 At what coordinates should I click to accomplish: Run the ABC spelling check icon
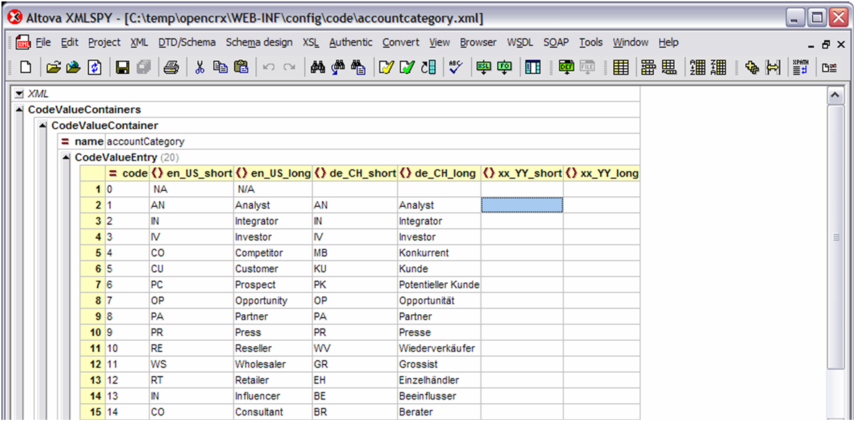456,67
